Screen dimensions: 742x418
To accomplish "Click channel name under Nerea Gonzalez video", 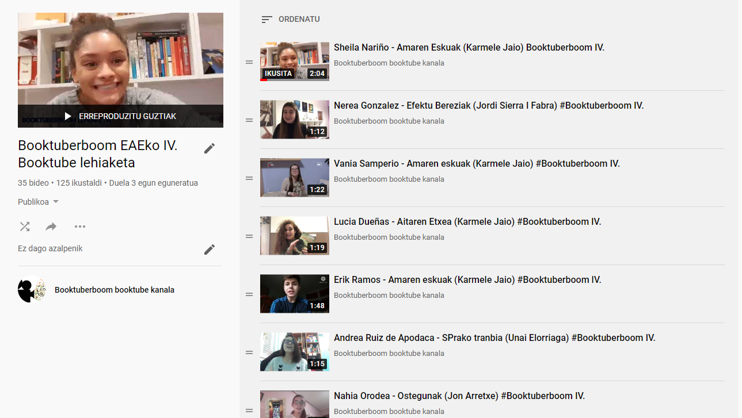I will coord(389,121).
